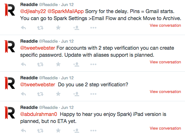This screenshot has width=185, height=136.
Task: Open more options on the iPad version tweet
Action: (93, 131)
